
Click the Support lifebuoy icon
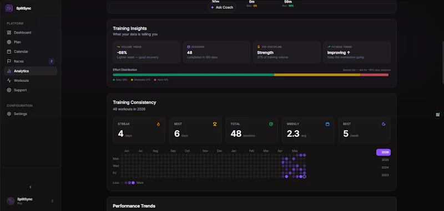[9, 90]
